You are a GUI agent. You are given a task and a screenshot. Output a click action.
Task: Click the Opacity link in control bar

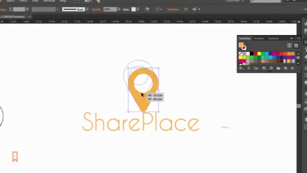click(96, 10)
